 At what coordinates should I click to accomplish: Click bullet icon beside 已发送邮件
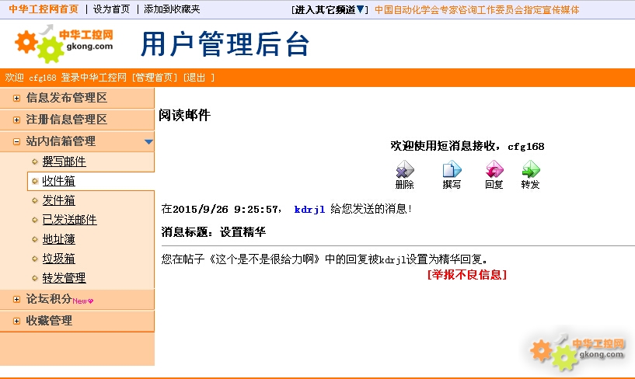(x=35, y=220)
